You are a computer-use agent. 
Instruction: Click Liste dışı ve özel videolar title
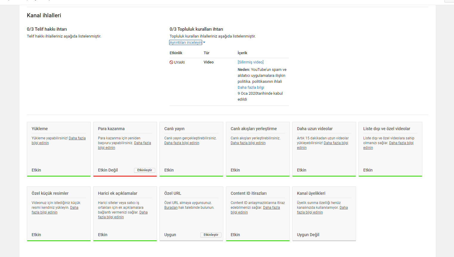coord(387,129)
